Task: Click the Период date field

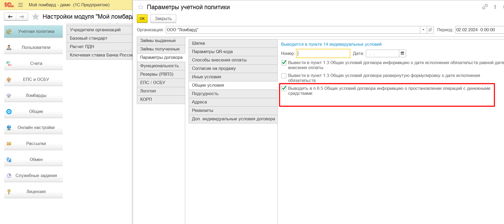Action: click(479, 30)
